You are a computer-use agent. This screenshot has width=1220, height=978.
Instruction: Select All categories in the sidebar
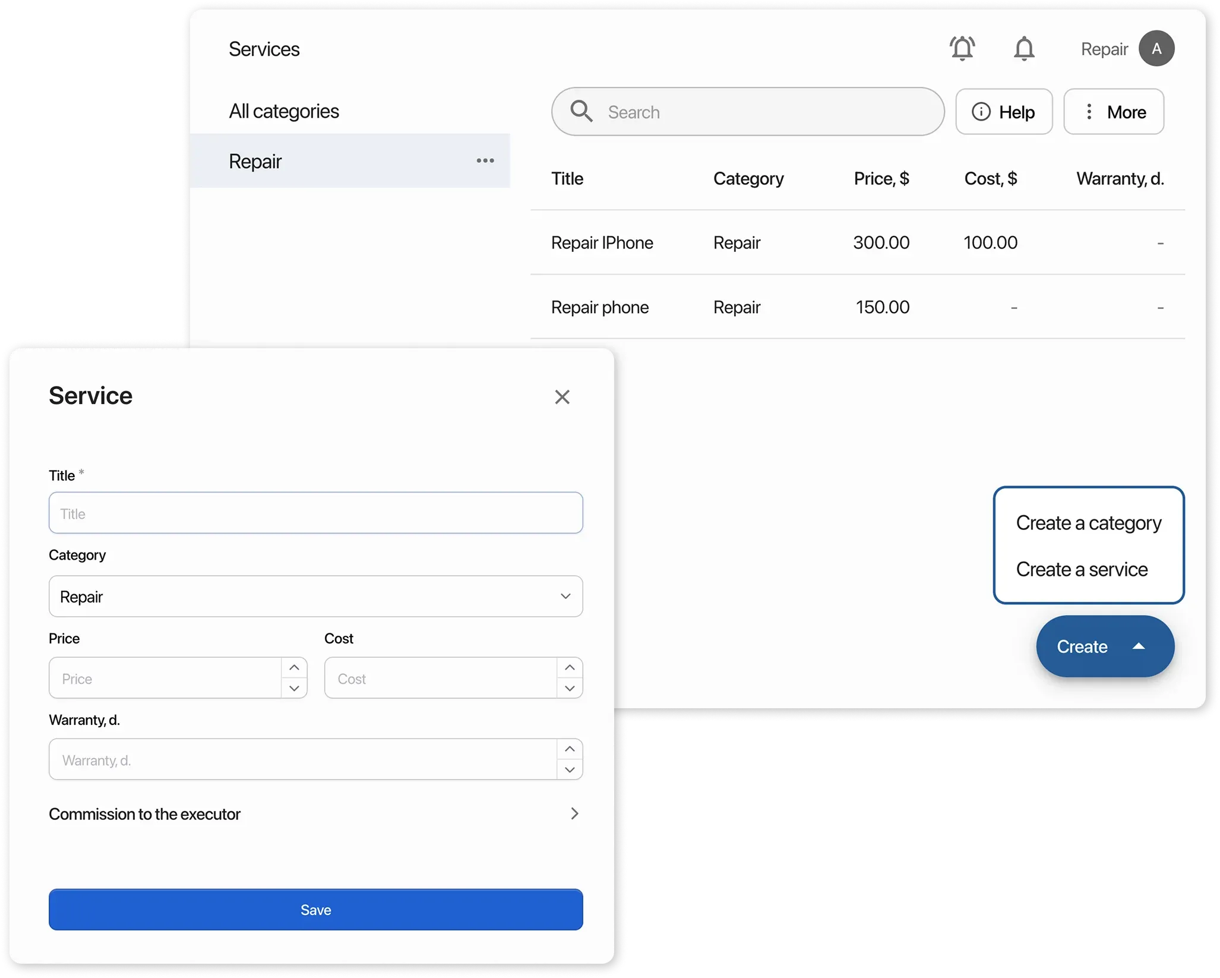[x=284, y=111]
